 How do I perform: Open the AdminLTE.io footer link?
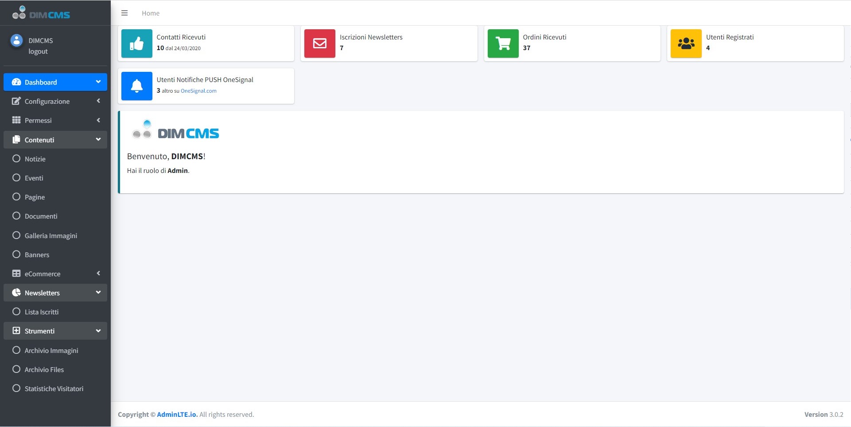177,415
